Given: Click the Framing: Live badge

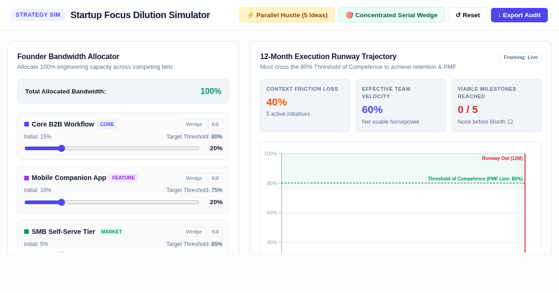Looking at the screenshot, I should pyautogui.click(x=521, y=57).
